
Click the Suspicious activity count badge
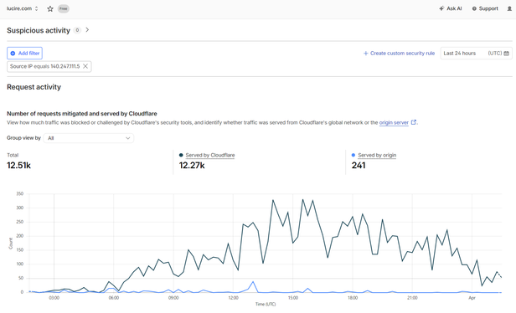pos(77,30)
